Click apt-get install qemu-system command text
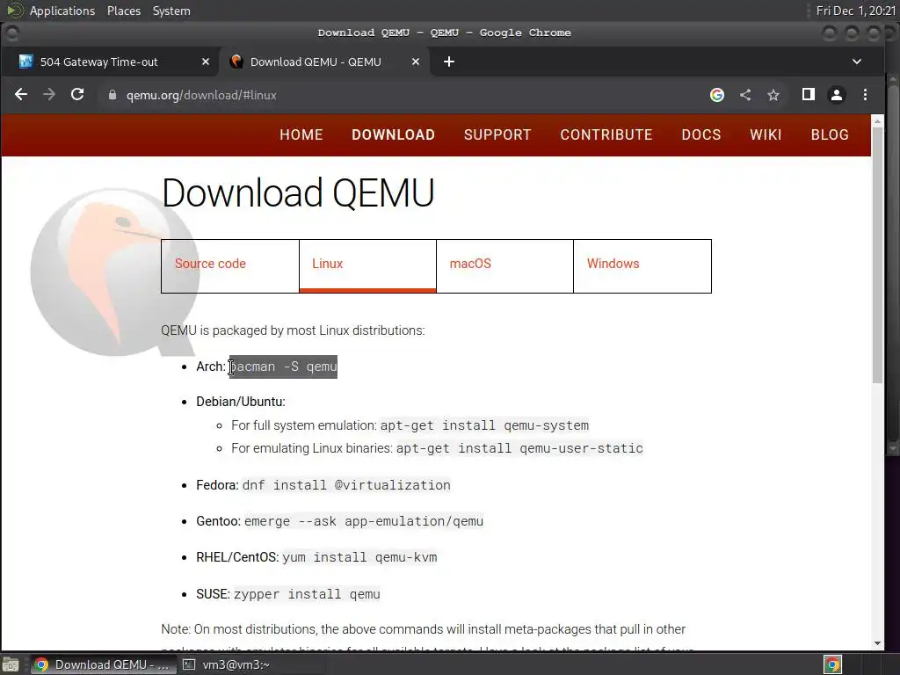 click(x=484, y=425)
